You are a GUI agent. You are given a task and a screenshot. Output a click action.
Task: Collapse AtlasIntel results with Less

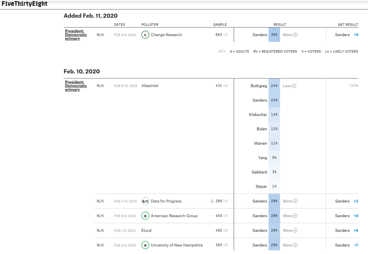tap(289, 86)
